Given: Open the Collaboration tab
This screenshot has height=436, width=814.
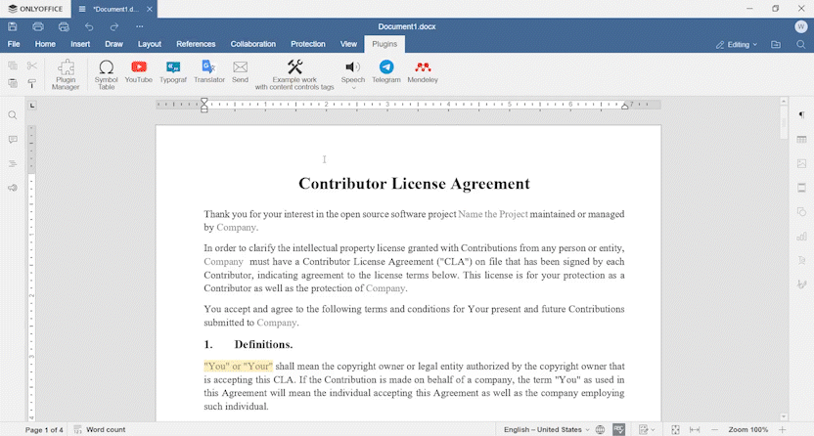Looking at the screenshot, I should [x=253, y=44].
